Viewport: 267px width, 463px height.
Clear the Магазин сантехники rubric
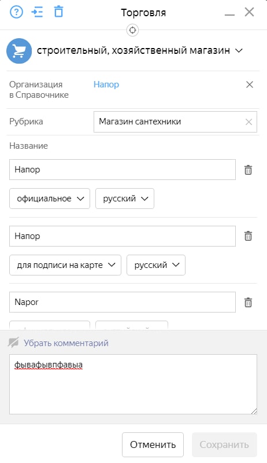point(249,122)
